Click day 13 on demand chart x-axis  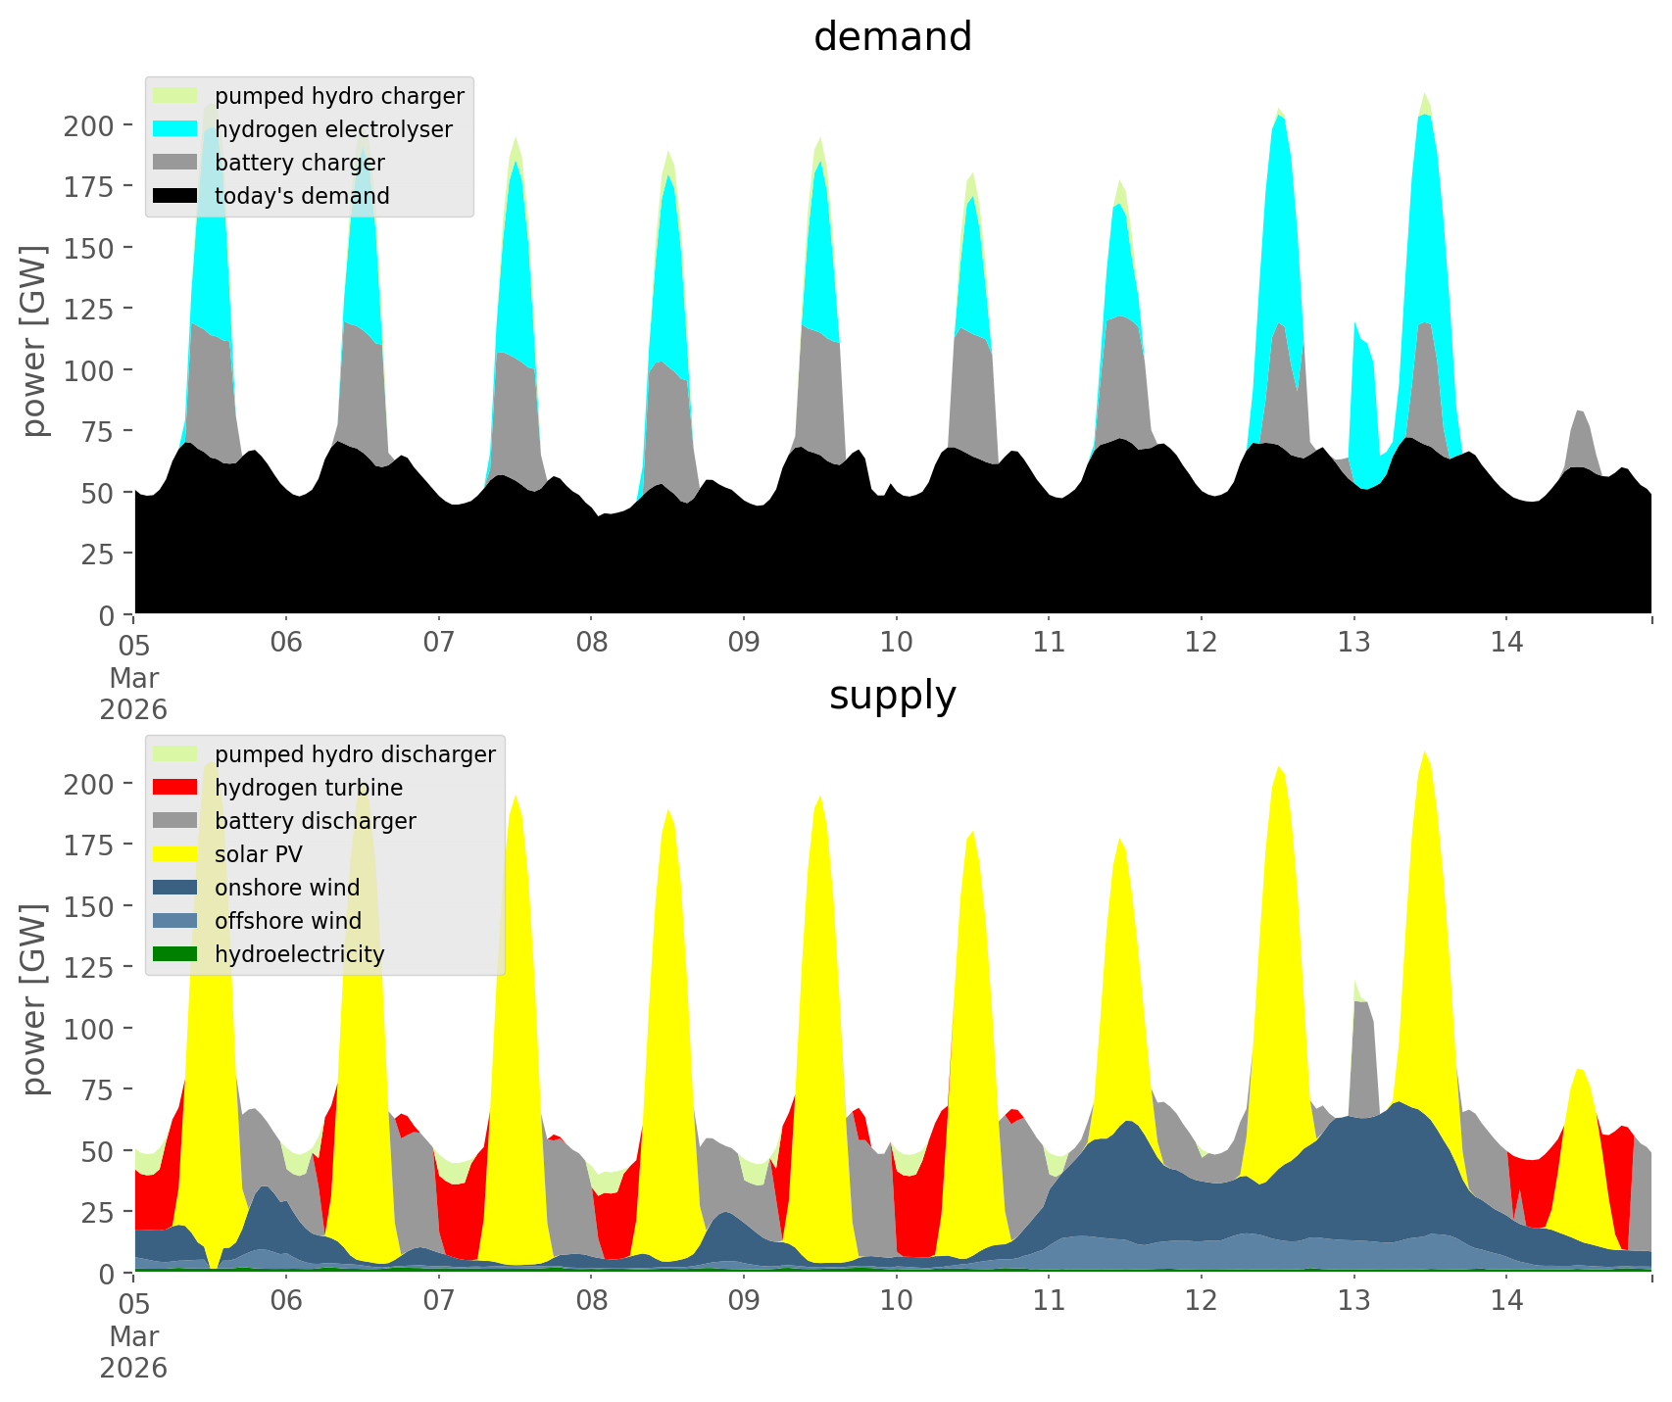coord(1353,643)
